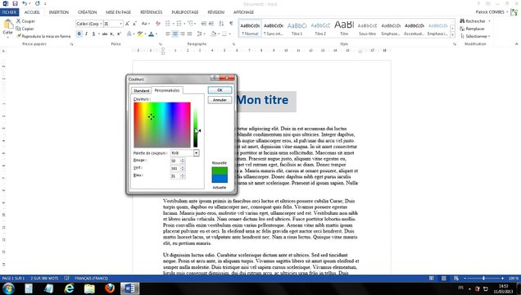The width and height of the screenshot is (521, 295).
Task: Insert numbered list
Action: tap(179, 24)
